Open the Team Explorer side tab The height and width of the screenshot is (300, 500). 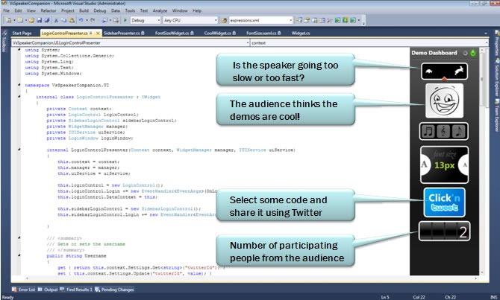pos(497,116)
